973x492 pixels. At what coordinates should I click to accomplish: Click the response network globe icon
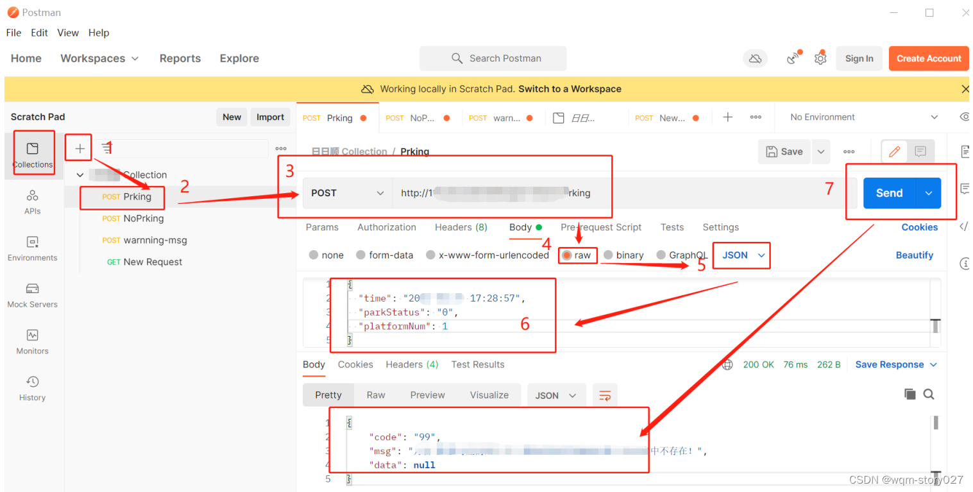[x=728, y=364]
